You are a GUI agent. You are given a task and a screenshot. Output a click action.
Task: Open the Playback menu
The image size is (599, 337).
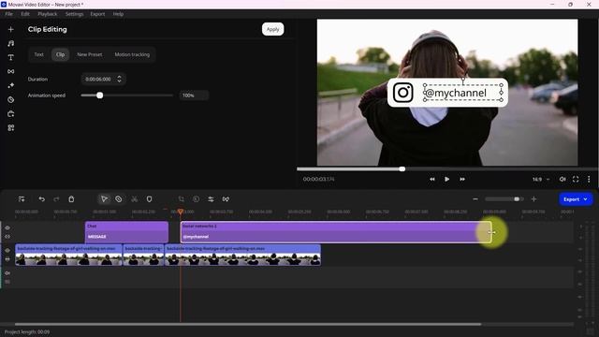[48, 14]
